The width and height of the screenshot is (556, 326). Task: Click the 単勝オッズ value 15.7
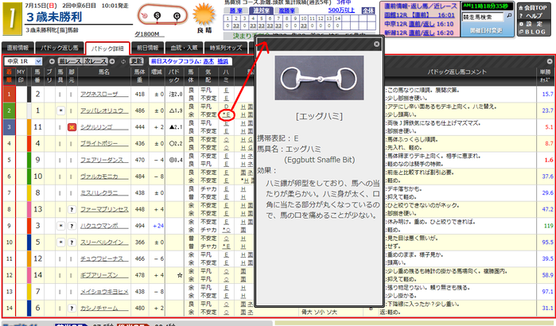tap(547, 95)
